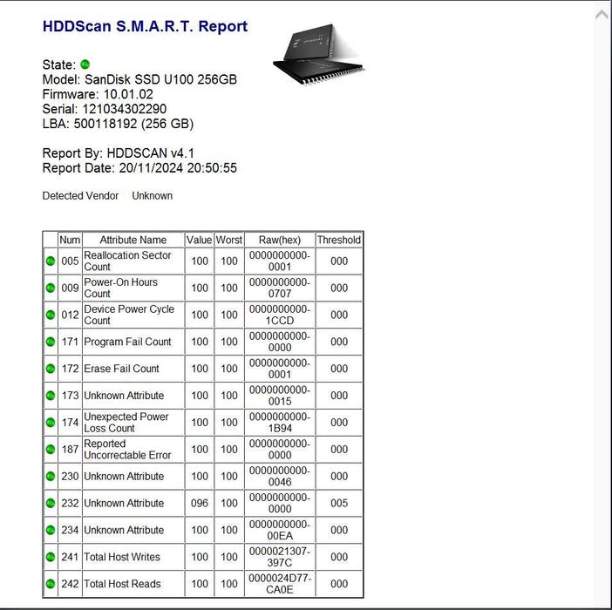Click raw value ending in 0015

pos(280,396)
